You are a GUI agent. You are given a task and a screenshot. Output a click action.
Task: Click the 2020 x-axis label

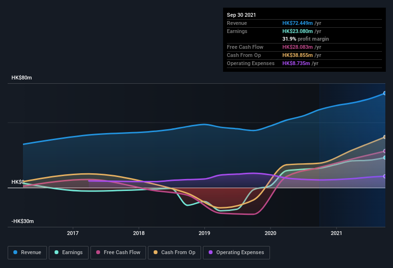coord(270,233)
